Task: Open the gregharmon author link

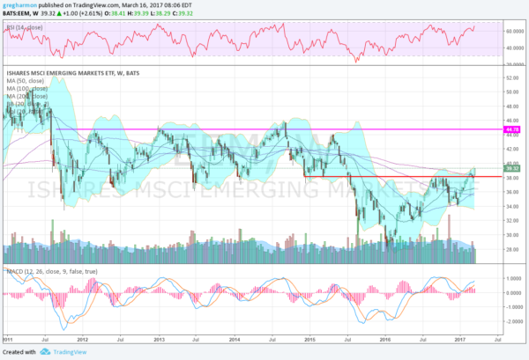Action: point(19,5)
